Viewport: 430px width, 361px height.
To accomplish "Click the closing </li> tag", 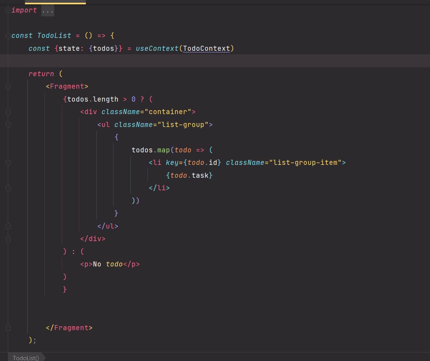I will (x=159, y=188).
